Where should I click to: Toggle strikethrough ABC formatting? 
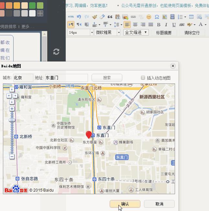pyautogui.click(x=182, y=25)
